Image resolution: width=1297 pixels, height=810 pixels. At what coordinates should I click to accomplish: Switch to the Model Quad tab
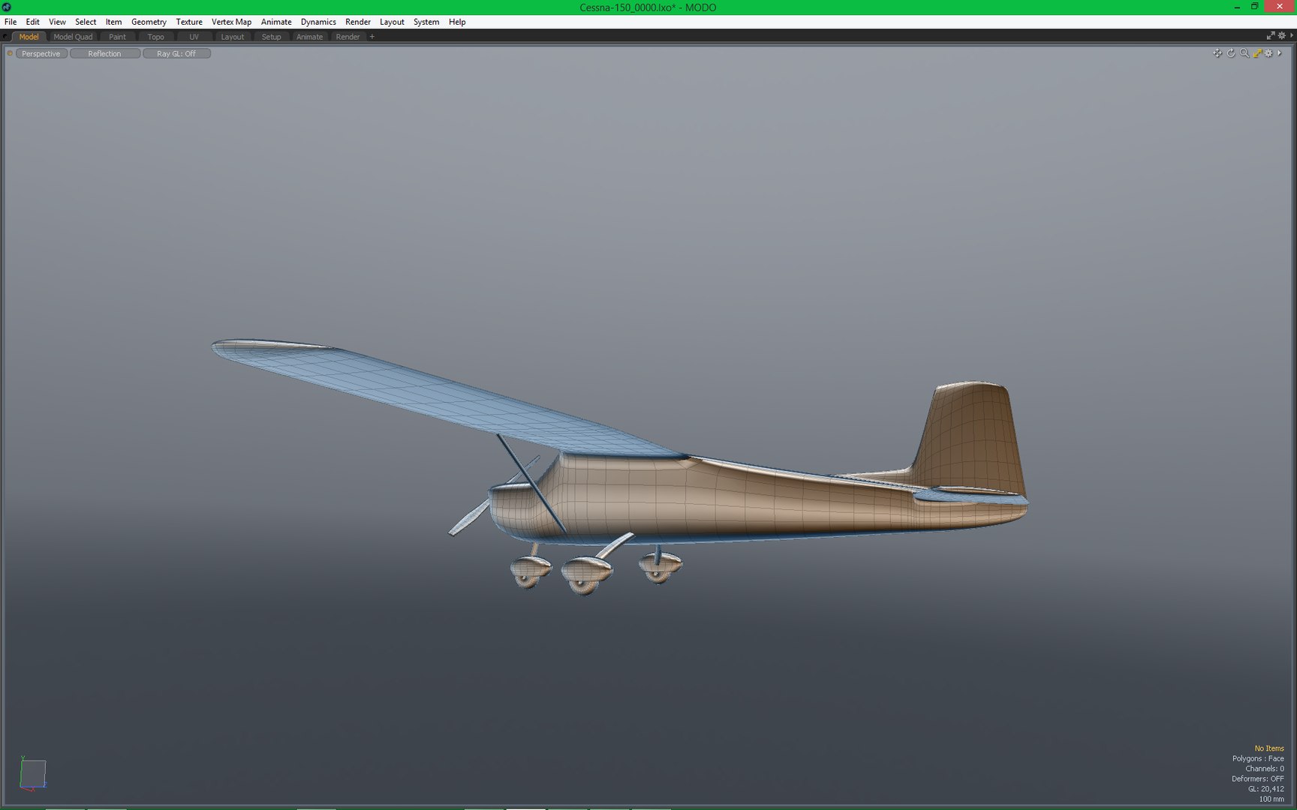[73, 37]
